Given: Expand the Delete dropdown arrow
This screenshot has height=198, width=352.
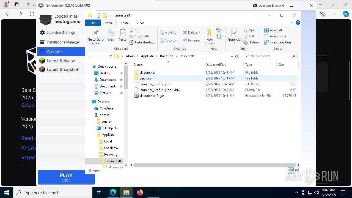Looking at the screenshot, I should (x=199, y=32).
